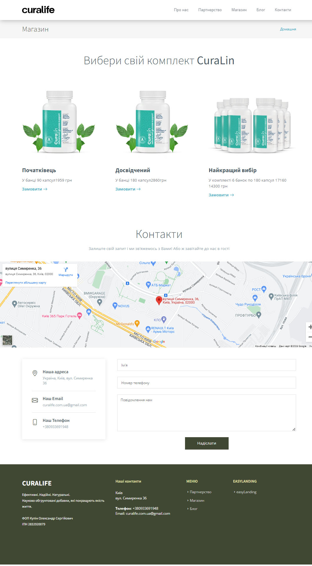The image size is (312, 566).
Task: Click into the Повідомлення нам text area
Action: (x=207, y=413)
